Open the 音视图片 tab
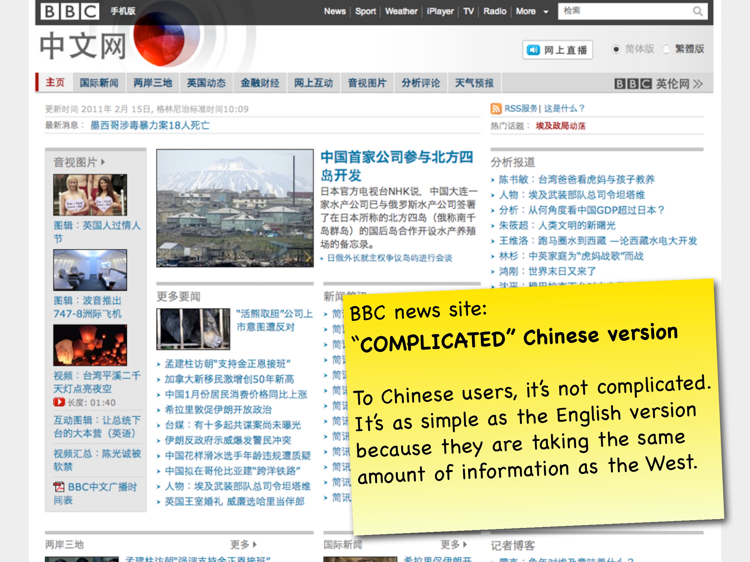 [x=367, y=83]
